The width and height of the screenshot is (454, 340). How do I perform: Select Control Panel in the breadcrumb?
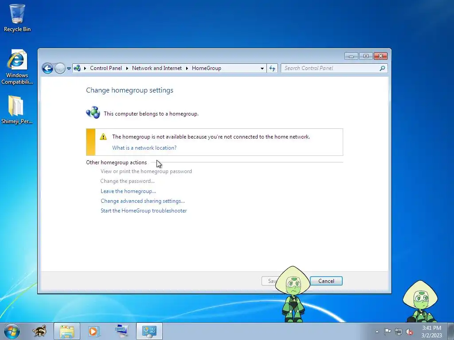(106, 68)
